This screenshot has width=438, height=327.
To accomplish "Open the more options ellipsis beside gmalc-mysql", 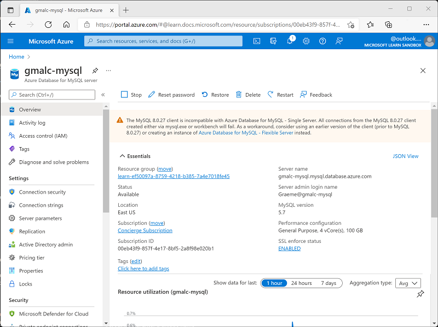I will [108, 71].
